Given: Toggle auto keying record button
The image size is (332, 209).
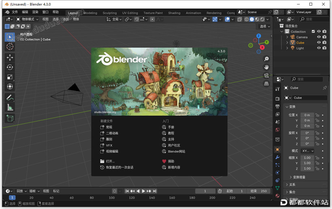Looking at the screenshot, I should (x=115, y=191).
